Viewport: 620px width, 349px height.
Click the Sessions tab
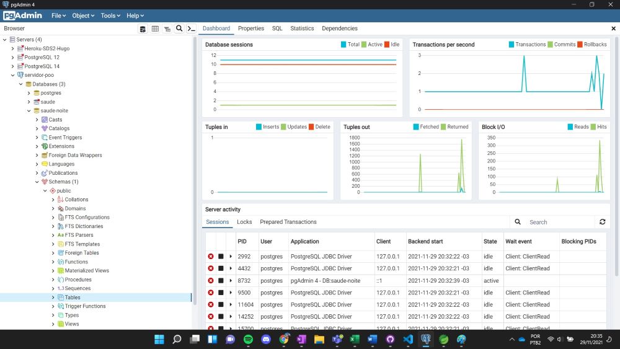coord(218,222)
